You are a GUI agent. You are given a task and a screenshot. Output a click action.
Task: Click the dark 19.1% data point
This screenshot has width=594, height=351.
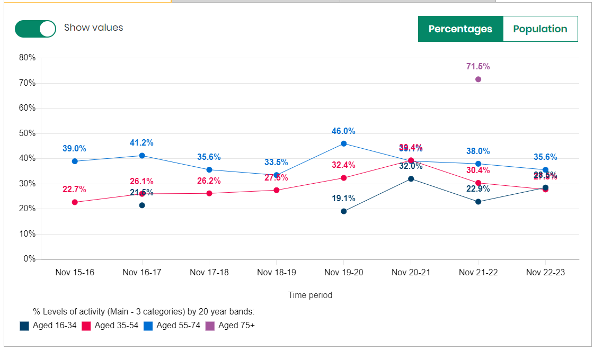click(x=343, y=211)
